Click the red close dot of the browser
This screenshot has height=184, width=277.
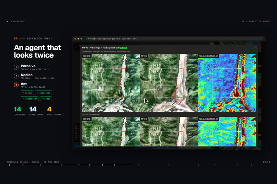click(x=75, y=39)
